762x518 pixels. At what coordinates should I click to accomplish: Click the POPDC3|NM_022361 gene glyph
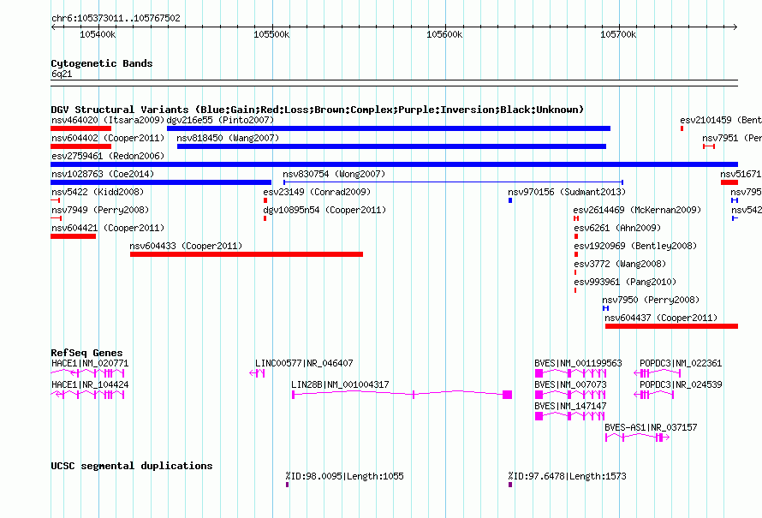[x=658, y=373]
